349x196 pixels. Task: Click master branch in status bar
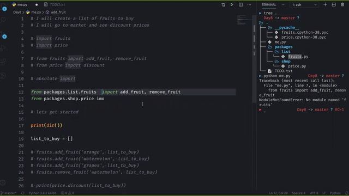point(9,193)
